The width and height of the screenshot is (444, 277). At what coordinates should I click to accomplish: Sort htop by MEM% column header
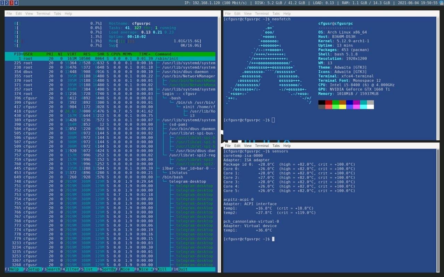[127, 54]
